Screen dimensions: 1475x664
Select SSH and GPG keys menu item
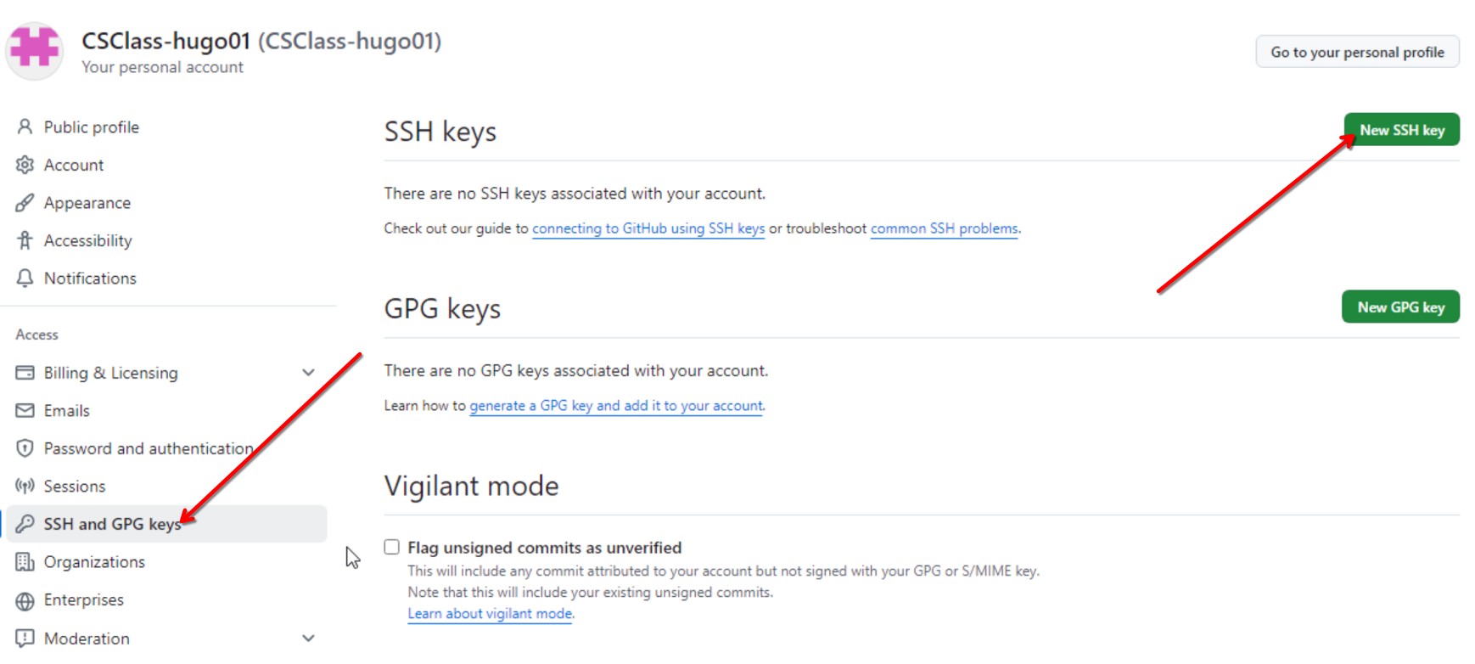point(167,524)
